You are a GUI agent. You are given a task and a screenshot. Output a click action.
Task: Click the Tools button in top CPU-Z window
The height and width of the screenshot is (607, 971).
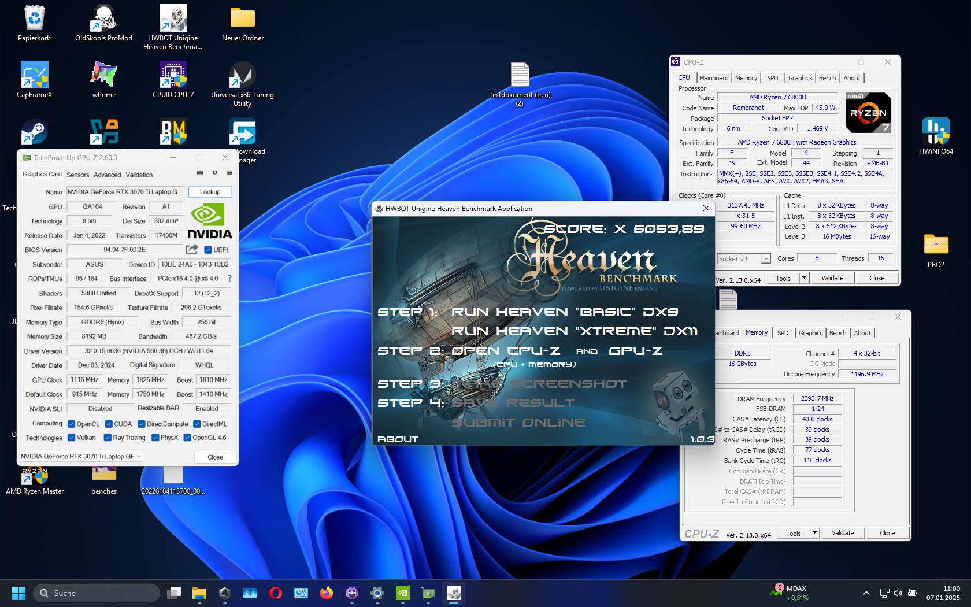pyautogui.click(x=783, y=278)
